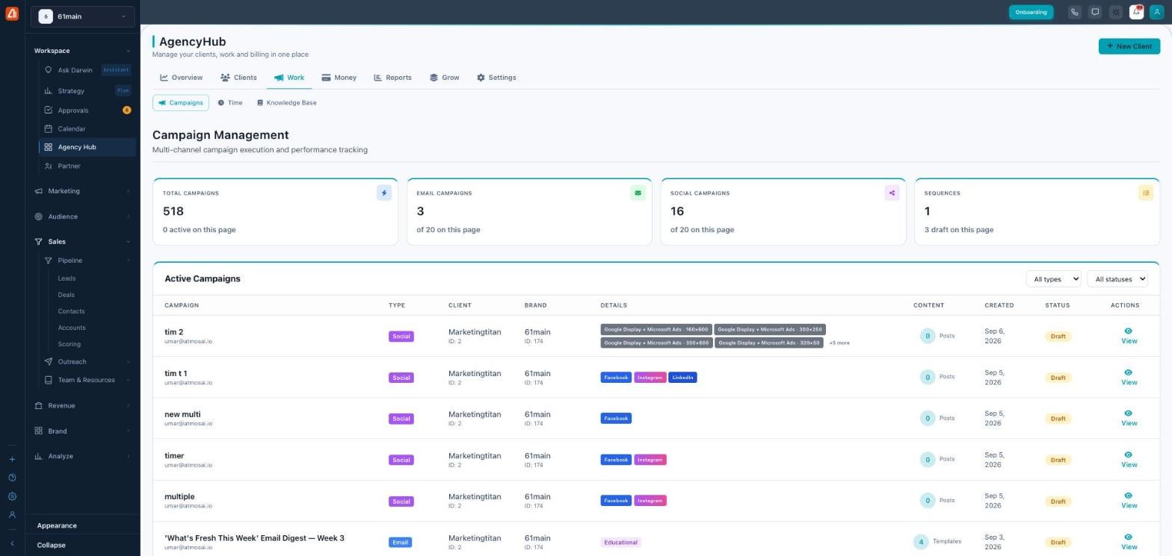Open the Knowledge Base sub-tab
The height and width of the screenshot is (556, 1172).
pyautogui.click(x=286, y=103)
